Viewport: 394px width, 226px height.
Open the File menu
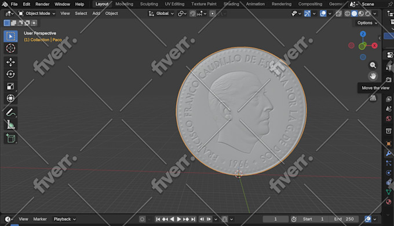(x=14, y=4)
